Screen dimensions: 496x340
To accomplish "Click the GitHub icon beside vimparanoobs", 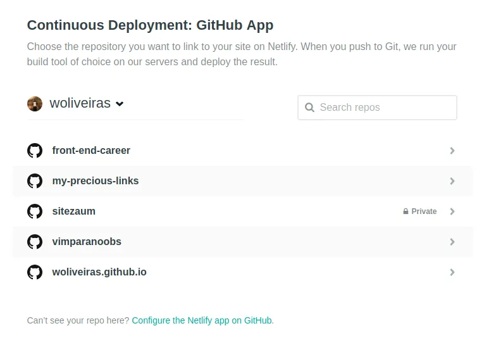I will click(x=35, y=242).
